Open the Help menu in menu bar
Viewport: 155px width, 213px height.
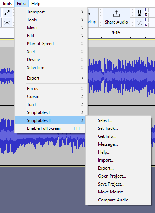36,4
